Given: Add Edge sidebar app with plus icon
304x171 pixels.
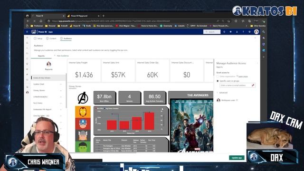Looking at the screenshot, I should click(264, 57).
